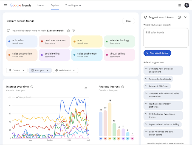This screenshot has height=145, width=192.
Task: Click the Find search terms button
Action: point(157,53)
